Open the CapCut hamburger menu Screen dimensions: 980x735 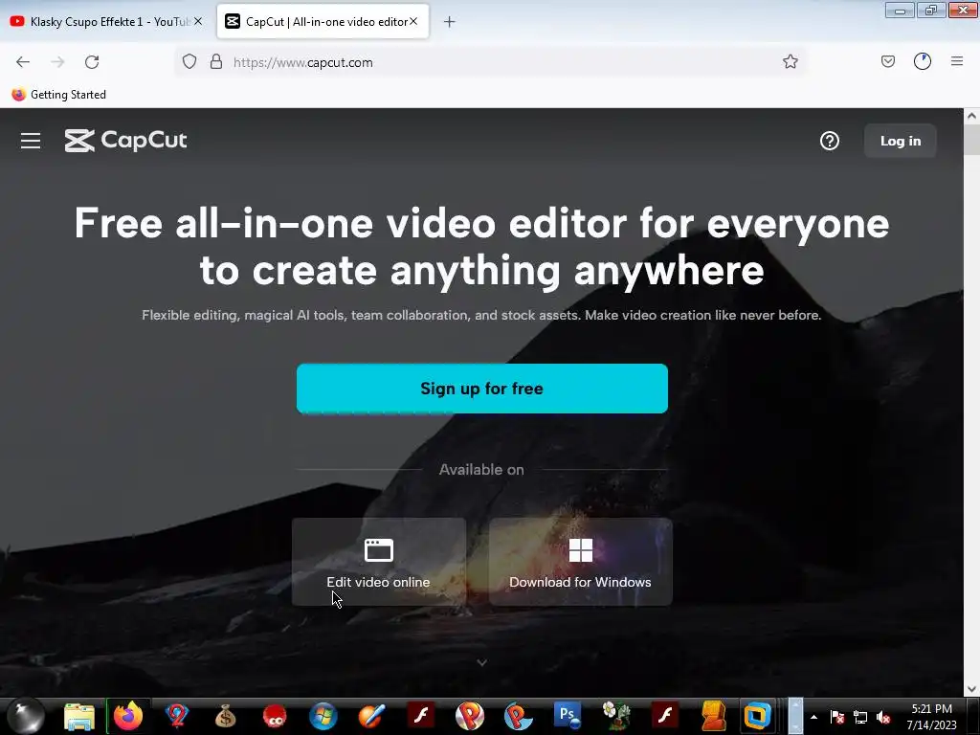click(30, 141)
